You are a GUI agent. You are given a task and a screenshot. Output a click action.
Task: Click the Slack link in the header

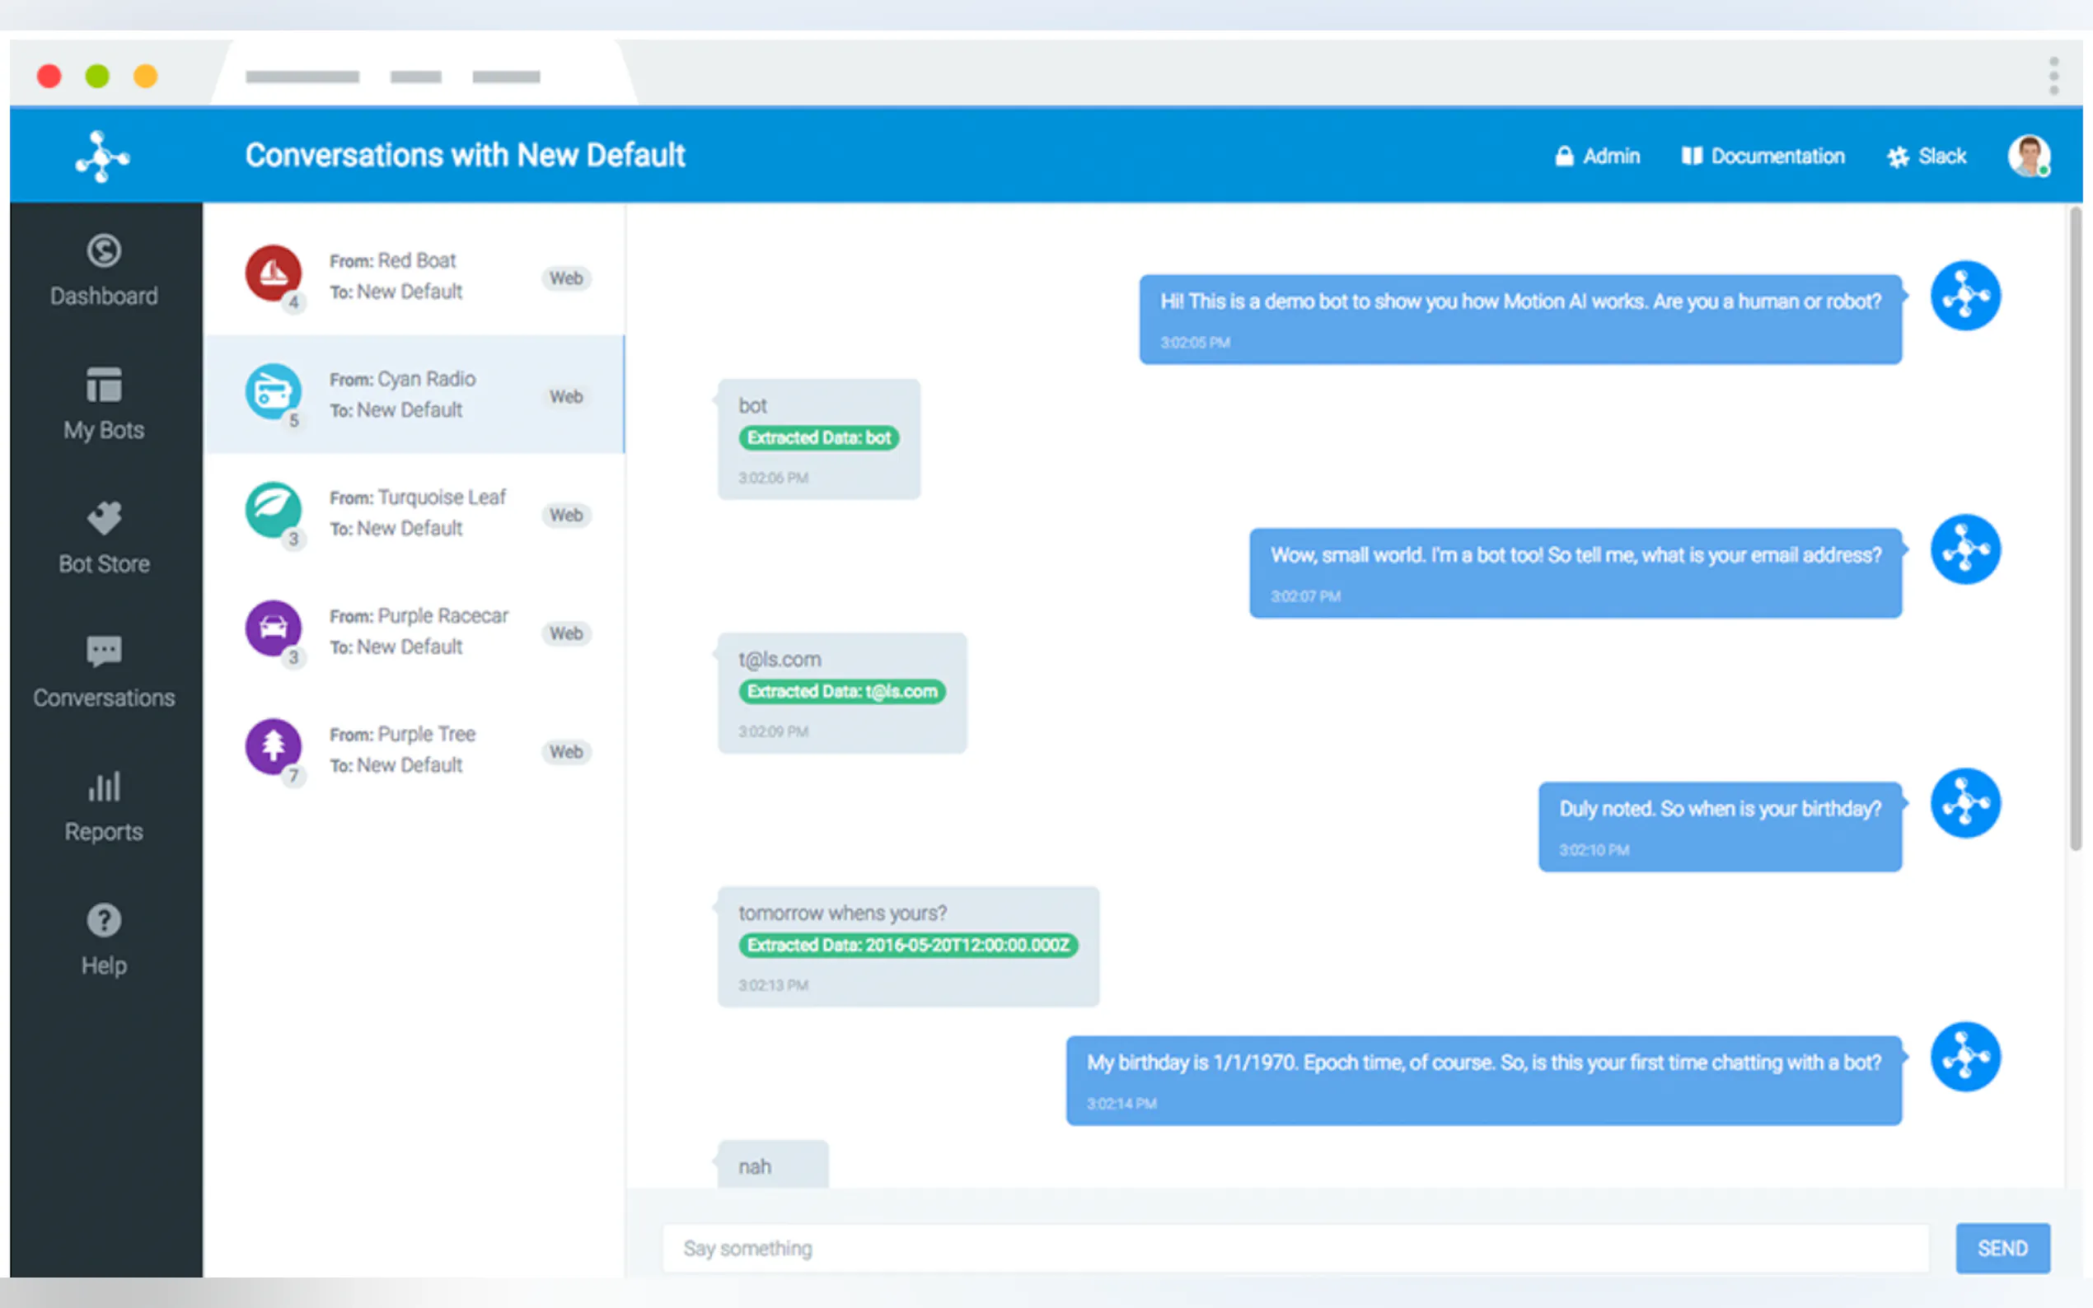point(1927,156)
